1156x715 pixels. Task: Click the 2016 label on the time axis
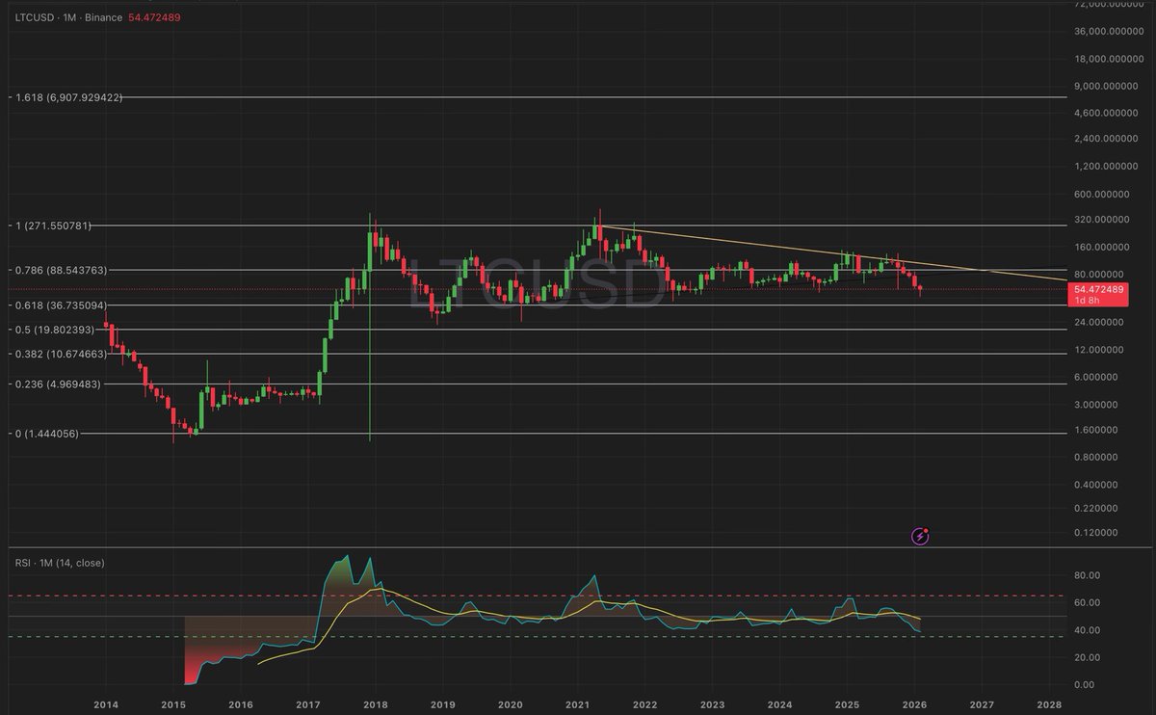coord(241,706)
